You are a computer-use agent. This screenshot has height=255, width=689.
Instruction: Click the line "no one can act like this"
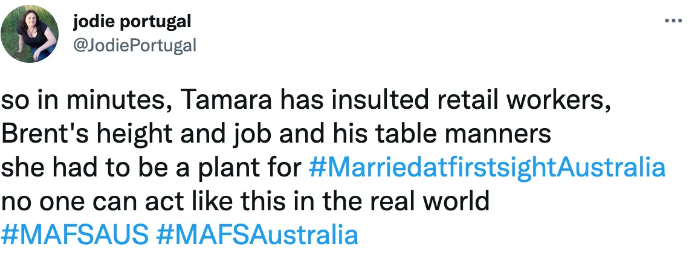click(x=245, y=201)
